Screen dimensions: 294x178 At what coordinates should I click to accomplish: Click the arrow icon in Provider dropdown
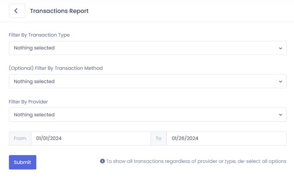pyautogui.click(x=280, y=115)
